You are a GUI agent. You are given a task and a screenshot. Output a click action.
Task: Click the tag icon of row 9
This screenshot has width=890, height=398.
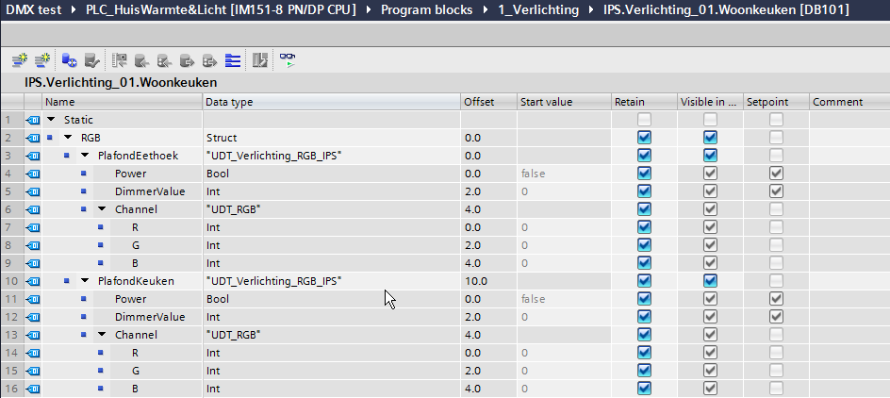(x=33, y=263)
